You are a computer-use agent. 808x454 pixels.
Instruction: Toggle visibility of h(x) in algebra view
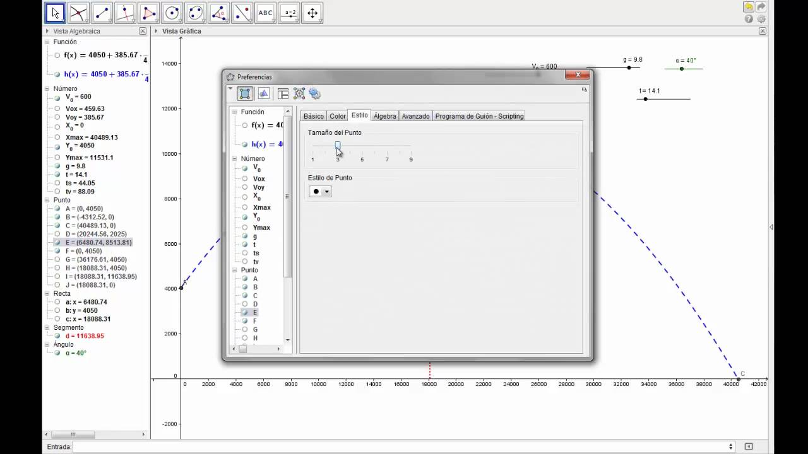[57, 74]
